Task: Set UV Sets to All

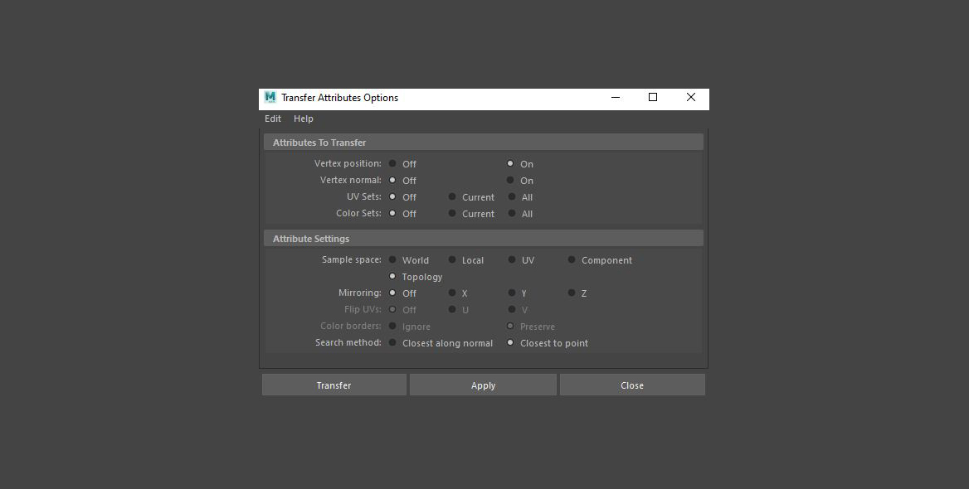Action: coord(512,197)
